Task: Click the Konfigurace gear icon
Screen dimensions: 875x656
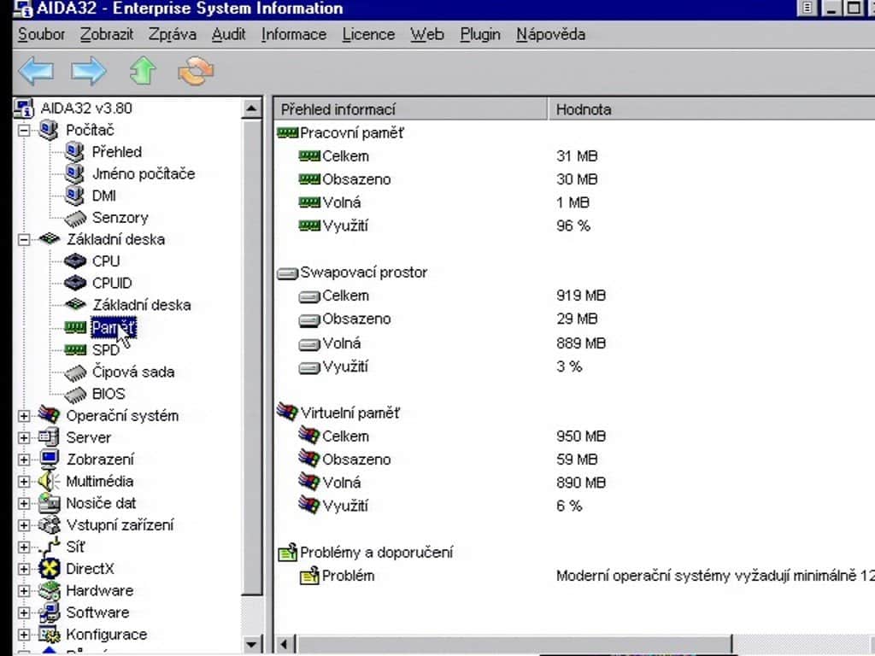Action: click(x=49, y=635)
